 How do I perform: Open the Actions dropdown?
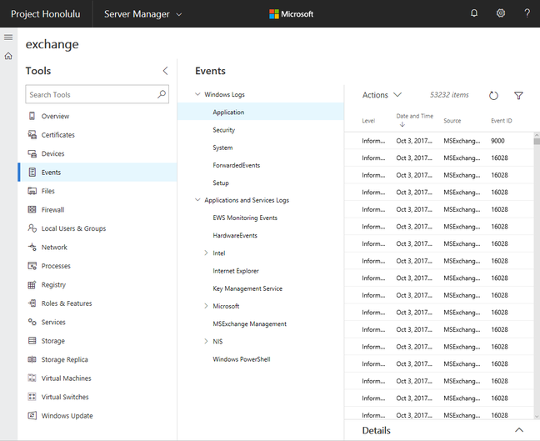pyautogui.click(x=382, y=95)
